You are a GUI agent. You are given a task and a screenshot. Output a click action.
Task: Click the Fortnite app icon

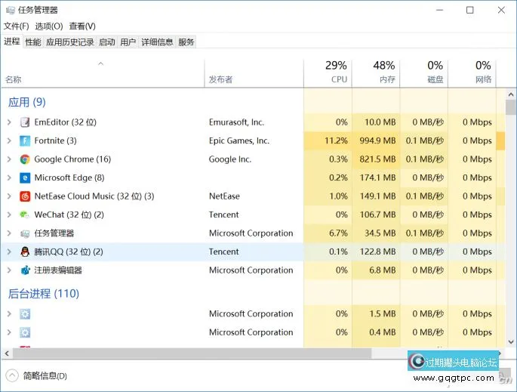[25, 140]
